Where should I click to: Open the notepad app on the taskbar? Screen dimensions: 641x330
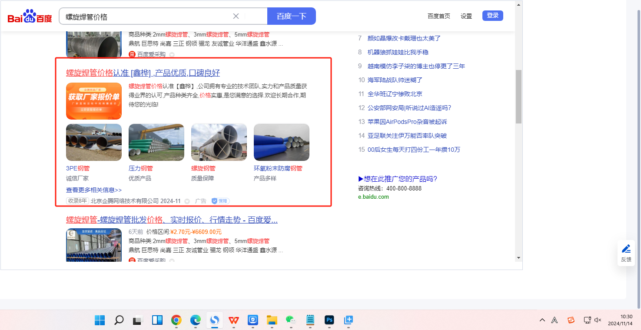310,320
